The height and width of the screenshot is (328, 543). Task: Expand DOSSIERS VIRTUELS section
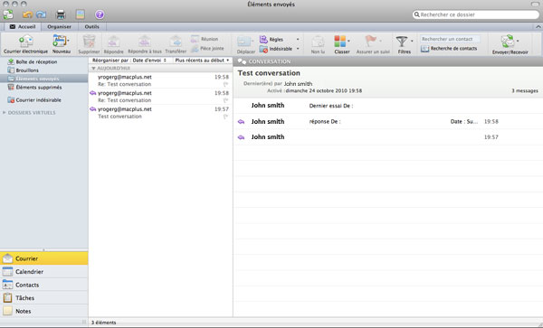(5, 113)
